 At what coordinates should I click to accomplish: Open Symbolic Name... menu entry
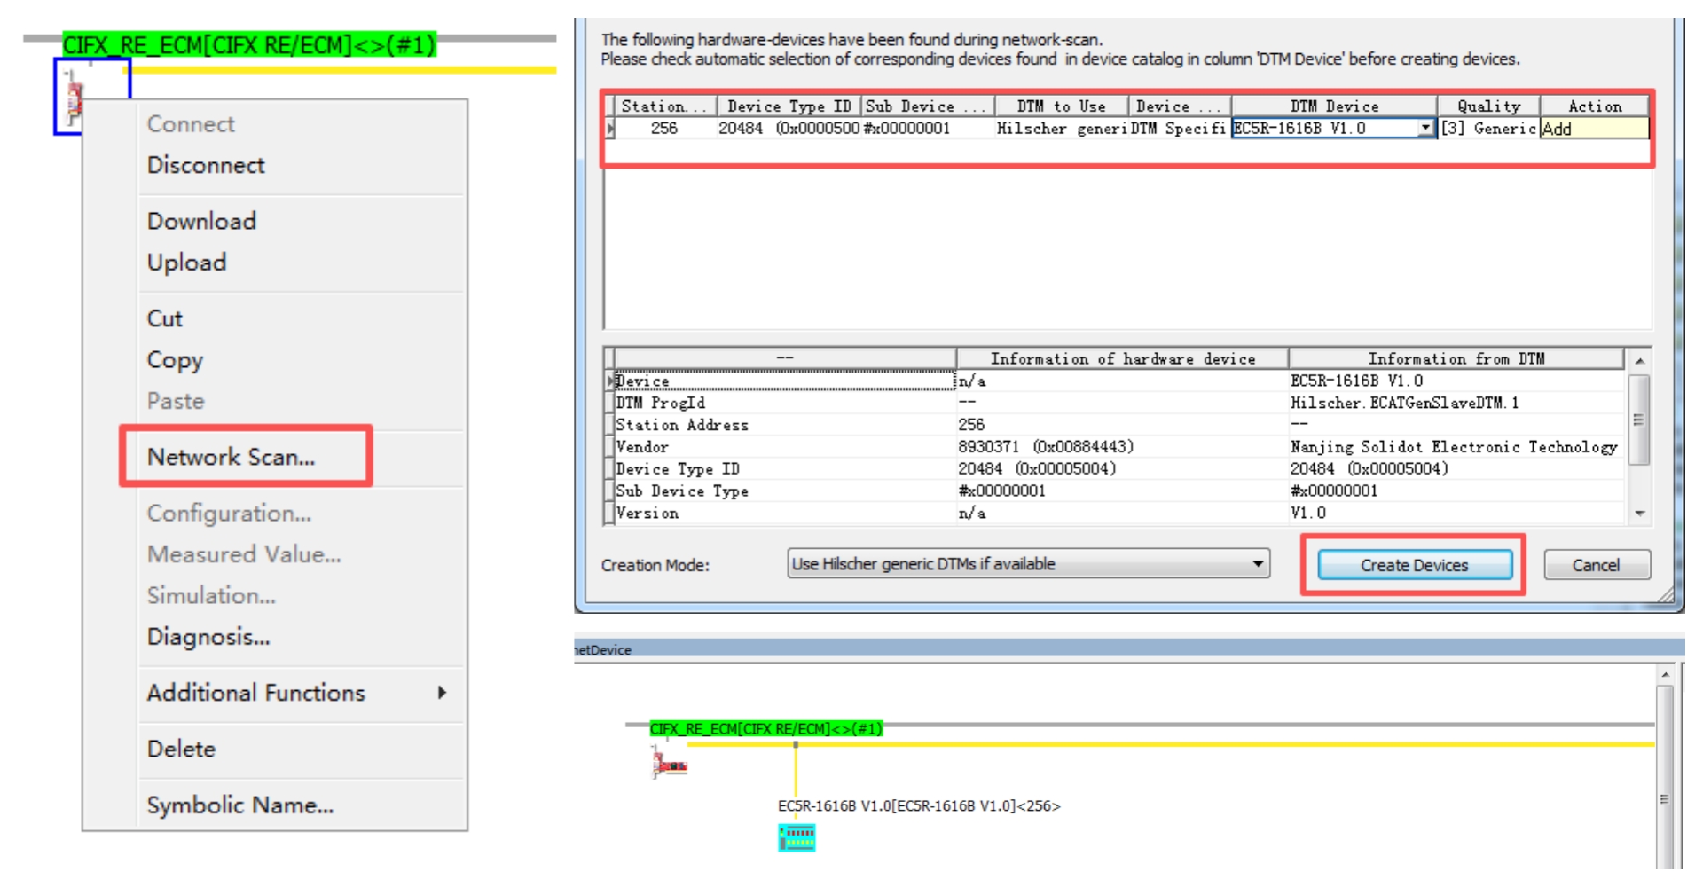tap(240, 805)
